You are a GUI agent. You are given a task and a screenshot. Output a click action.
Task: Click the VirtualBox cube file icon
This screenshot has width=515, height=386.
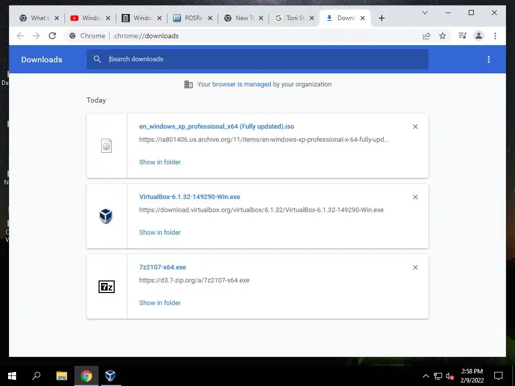click(106, 216)
